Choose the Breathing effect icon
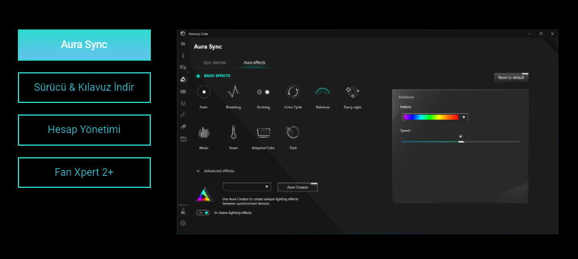The image size is (578, 259). tap(234, 91)
